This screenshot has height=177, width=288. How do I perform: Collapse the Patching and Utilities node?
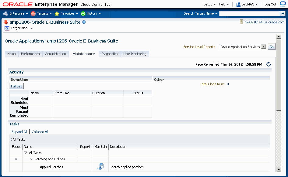31,159
